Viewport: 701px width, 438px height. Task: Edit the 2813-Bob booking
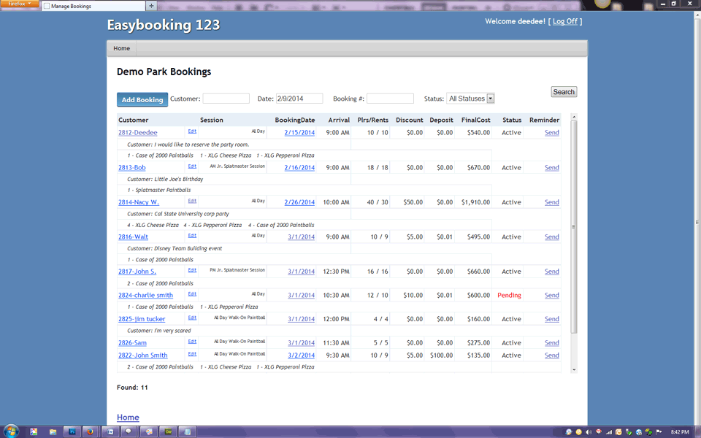tap(192, 166)
